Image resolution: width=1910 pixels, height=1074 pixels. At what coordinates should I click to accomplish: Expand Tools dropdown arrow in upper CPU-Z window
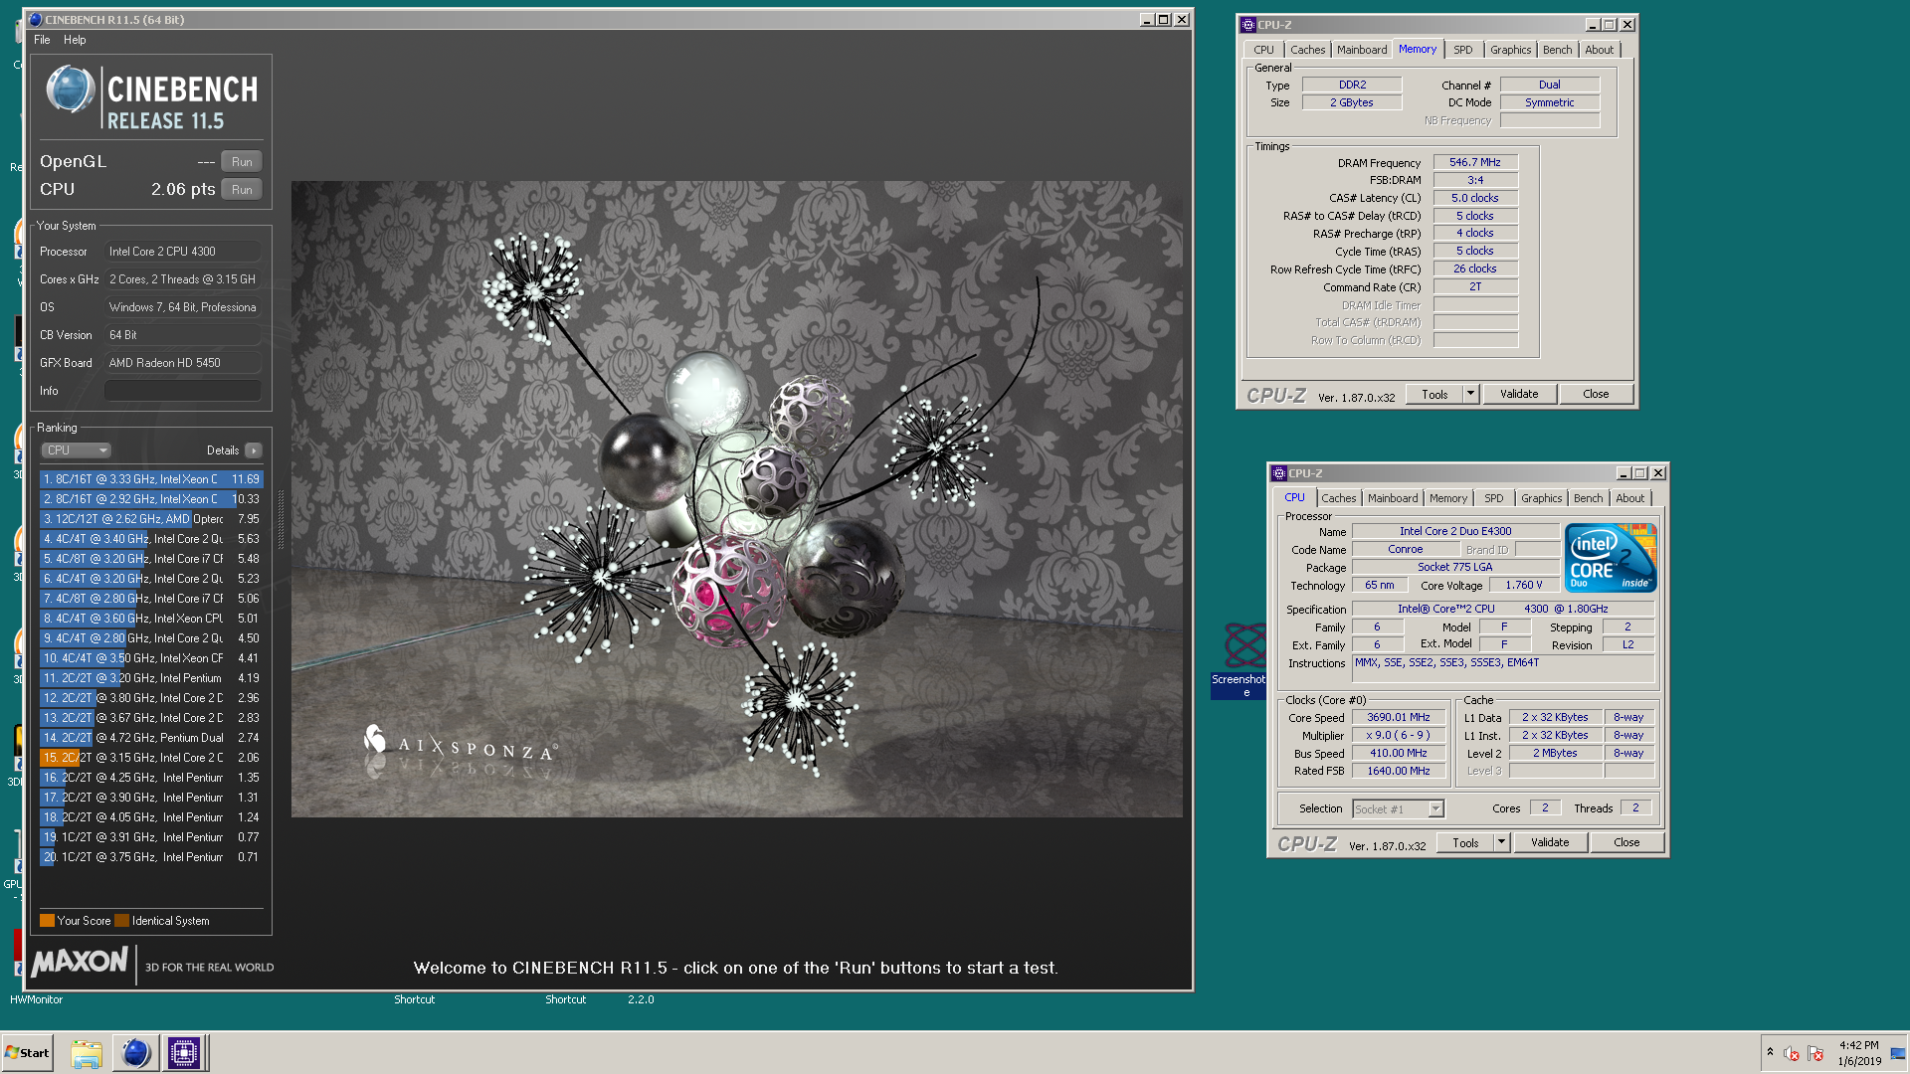click(x=1470, y=395)
